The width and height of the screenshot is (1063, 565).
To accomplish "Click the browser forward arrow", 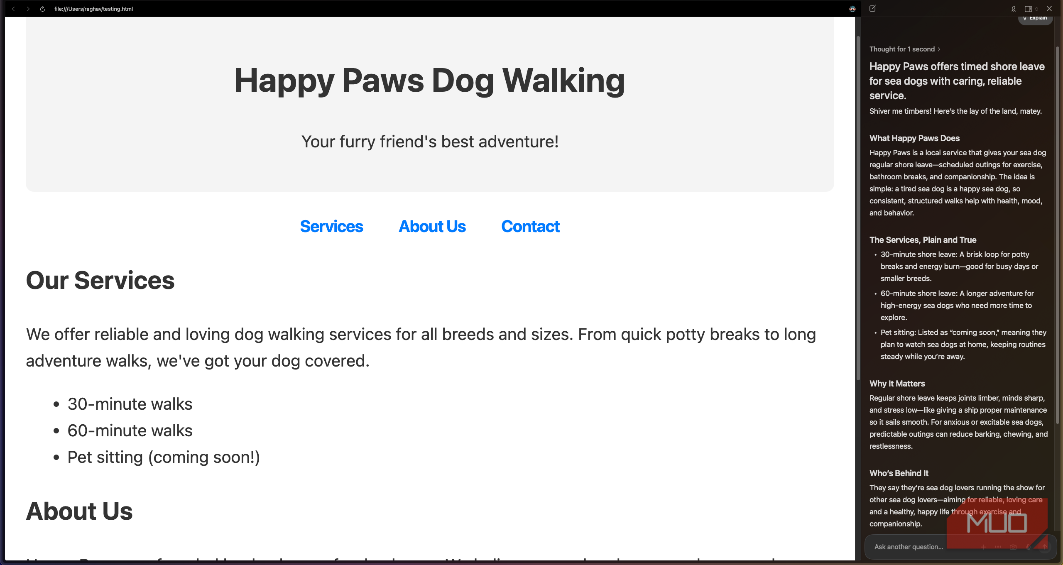I will (x=28, y=9).
